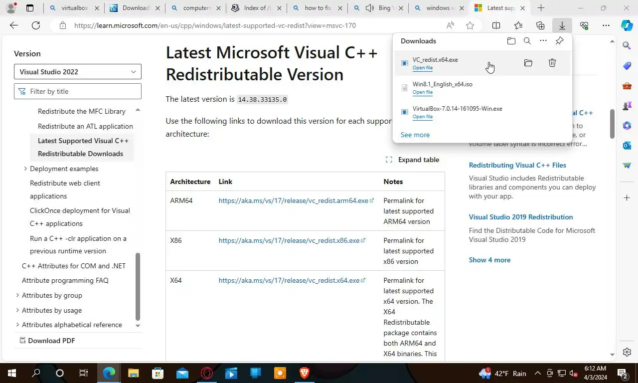638x383 pixels.
Task: Click the address bar URL
Action: [x=215, y=25]
